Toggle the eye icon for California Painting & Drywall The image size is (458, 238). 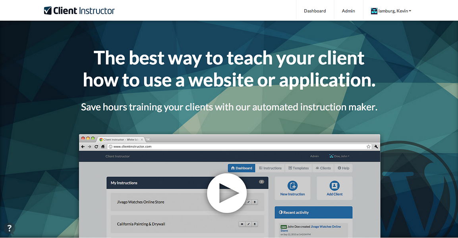(x=242, y=224)
